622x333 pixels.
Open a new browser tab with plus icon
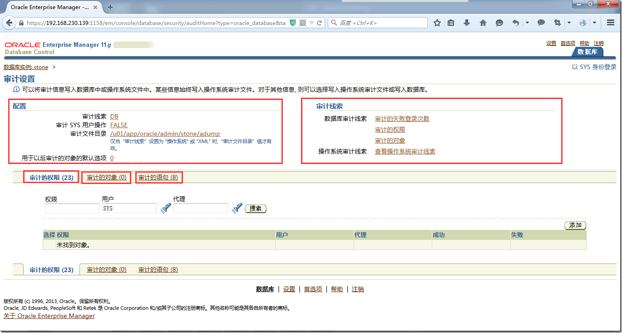pyautogui.click(x=110, y=7)
